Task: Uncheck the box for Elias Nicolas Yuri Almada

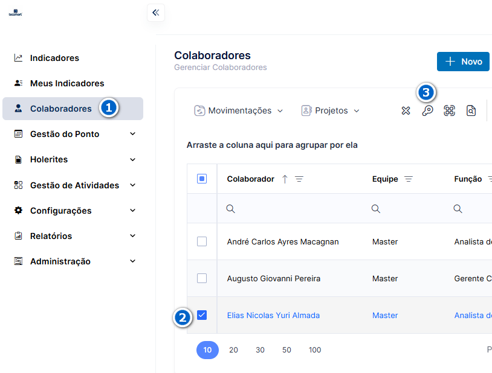Action: point(202,315)
